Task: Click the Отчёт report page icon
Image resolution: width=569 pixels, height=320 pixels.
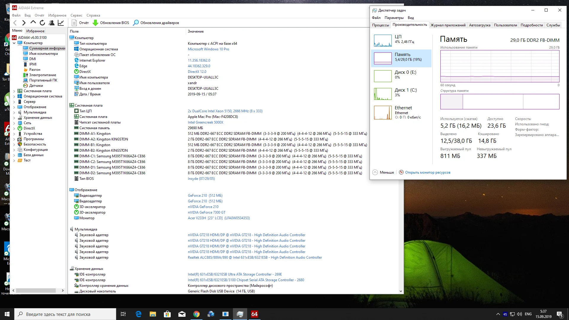Action: coord(74,23)
